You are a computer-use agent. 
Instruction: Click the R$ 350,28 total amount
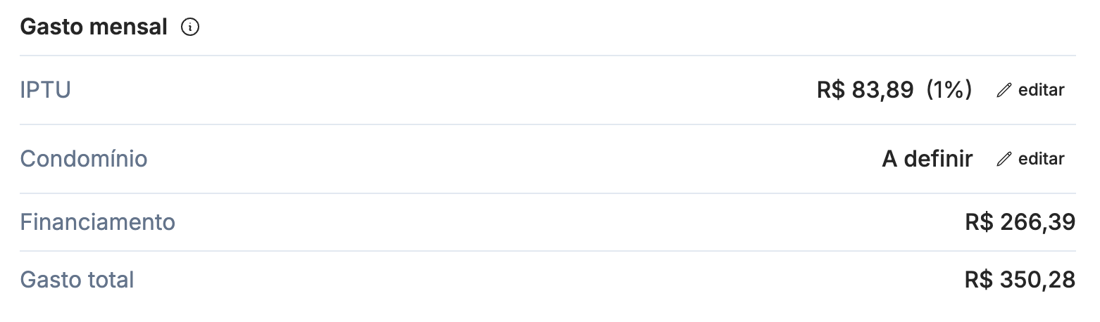click(1020, 280)
